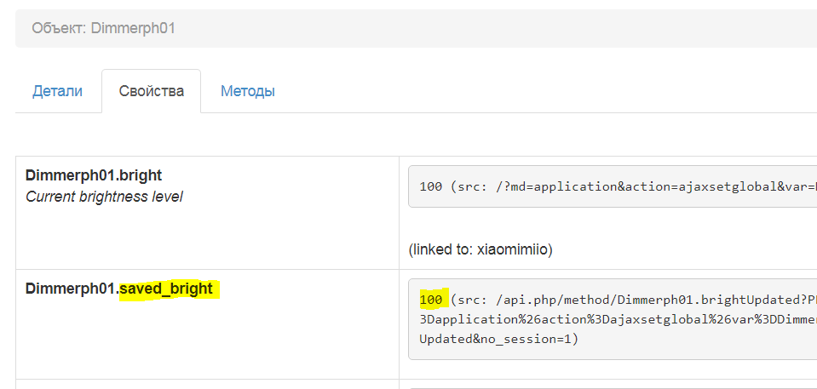
Task: Click the highlighted saved_bright name
Action: tap(166, 289)
